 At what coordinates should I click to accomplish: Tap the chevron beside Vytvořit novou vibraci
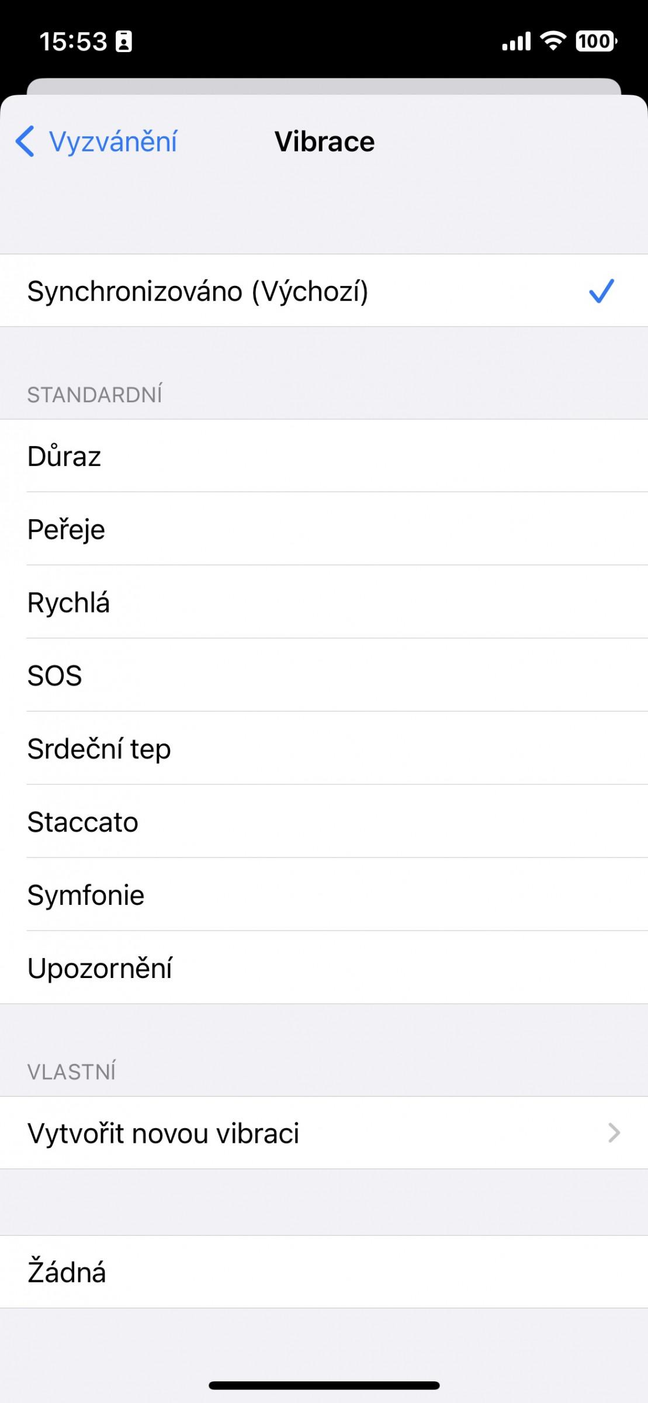tap(614, 1133)
